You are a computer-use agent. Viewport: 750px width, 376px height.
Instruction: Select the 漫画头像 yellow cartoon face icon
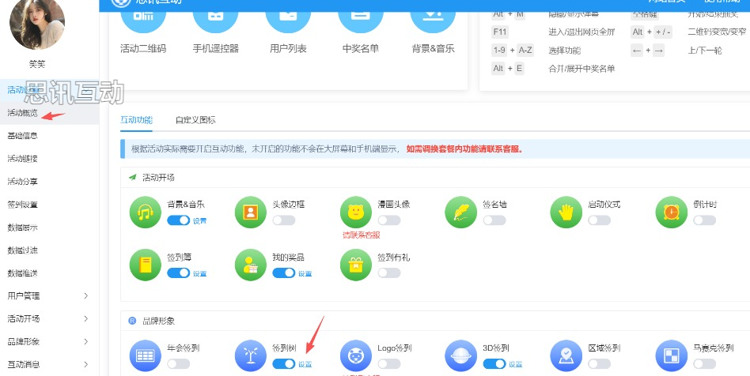(356, 212)
